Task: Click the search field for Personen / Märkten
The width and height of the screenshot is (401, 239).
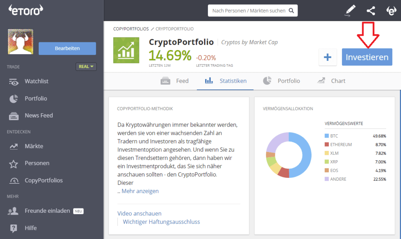Action: [x=253, y=11]
